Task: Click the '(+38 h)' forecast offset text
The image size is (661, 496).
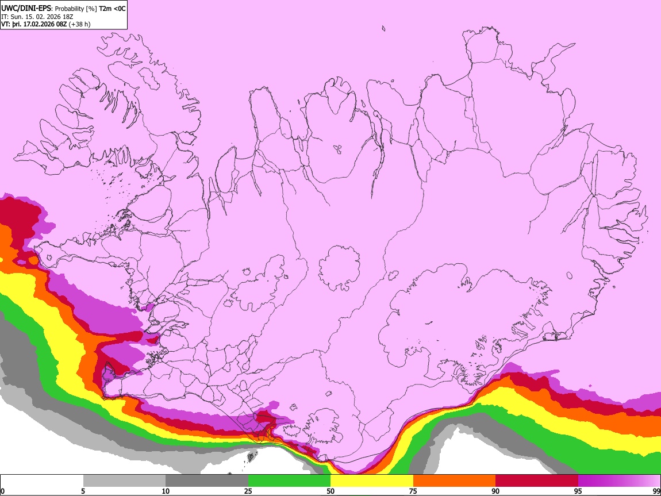Action: pyautogui.click(x=79, y=24)
